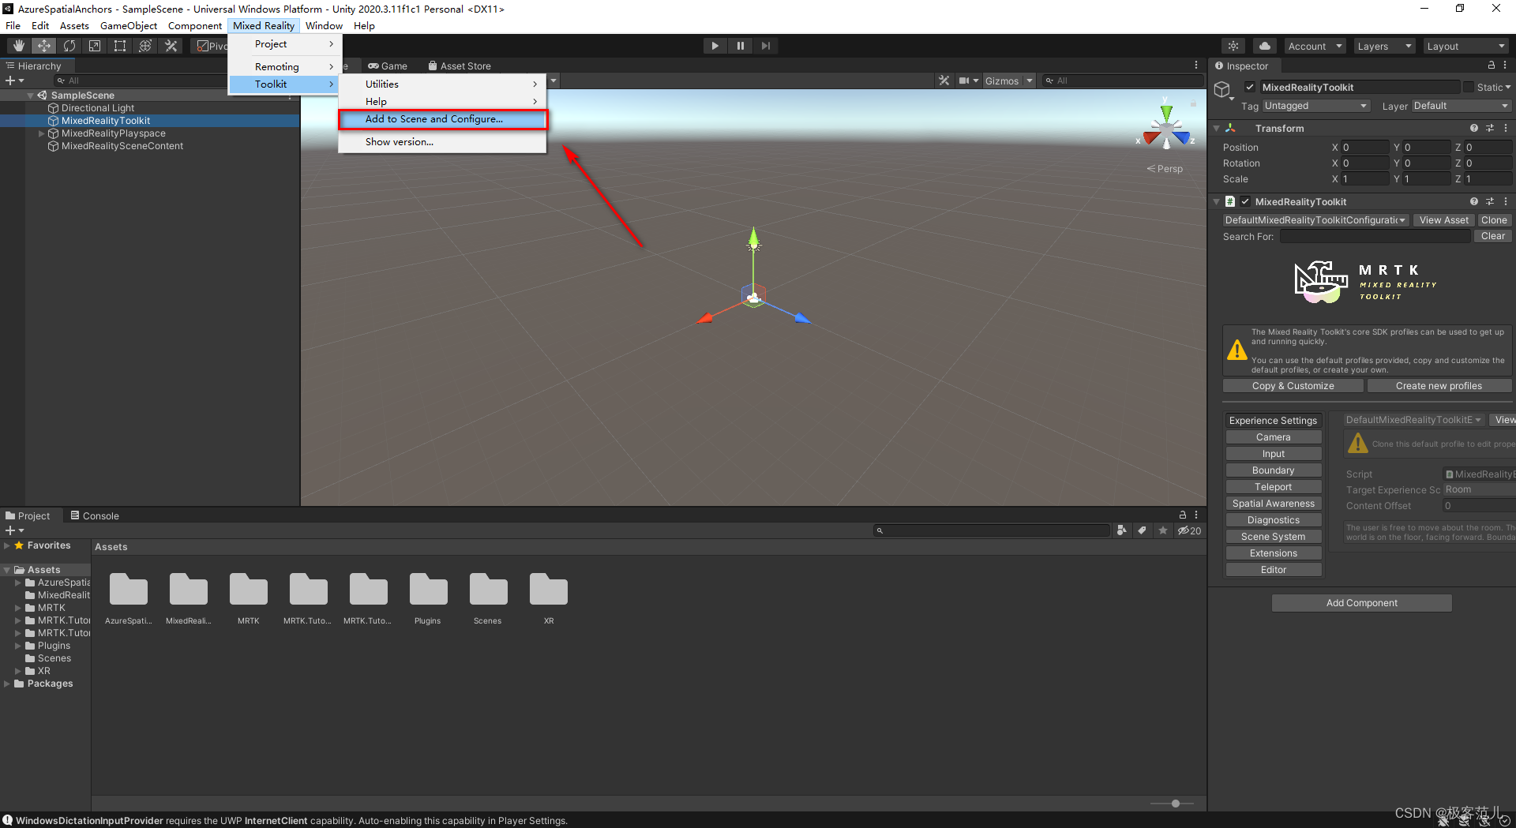Viewport: 1516px width, 828px height.
Task: Open Transform component preset icon
Action: (x=1490, y=128)
